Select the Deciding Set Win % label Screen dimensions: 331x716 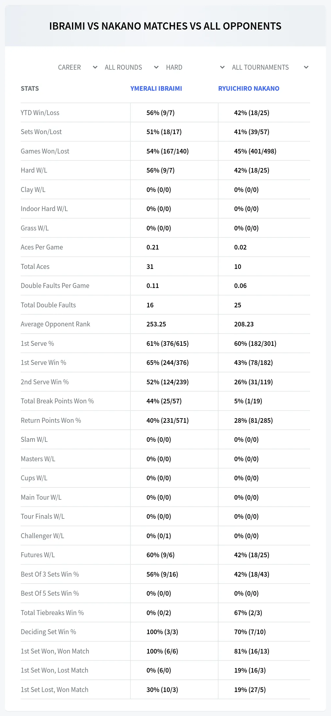(48, 632)
